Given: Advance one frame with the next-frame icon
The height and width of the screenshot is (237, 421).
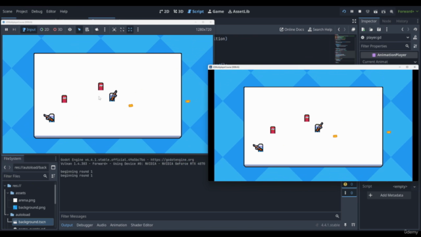Looking at the screenshot, I should tap(14, 30).
